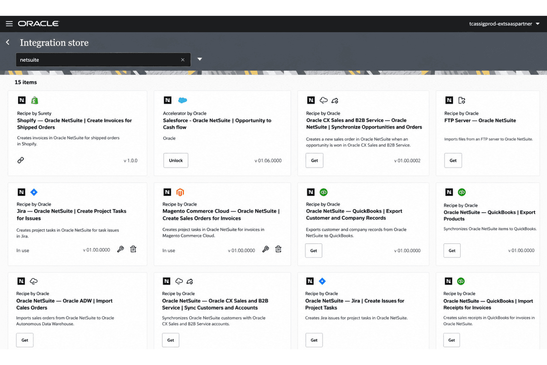The width and height of the screenshot is (547, 365).
Task: Get the QuickBooks Import Receipts for Invoices recipe
Action: coord(452,340)
